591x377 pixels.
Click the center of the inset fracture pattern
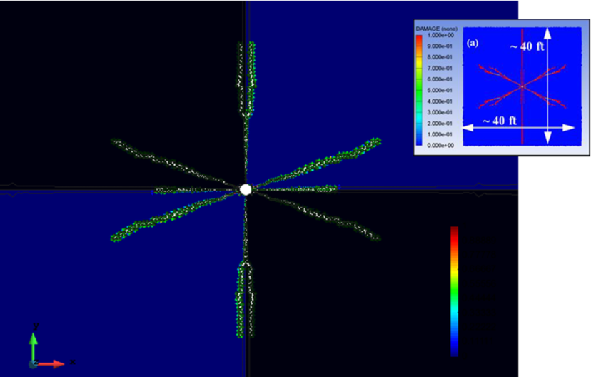coord(522,86)
